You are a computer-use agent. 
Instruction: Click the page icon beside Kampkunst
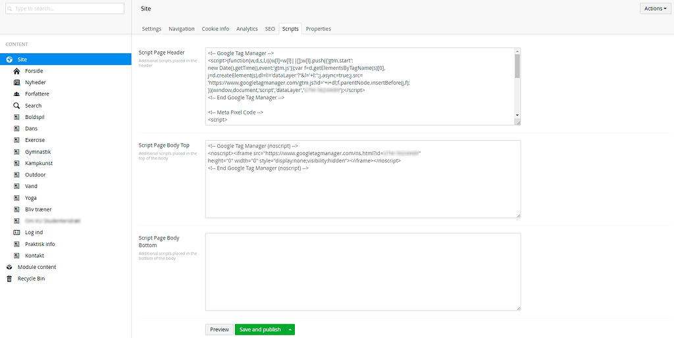16,163
